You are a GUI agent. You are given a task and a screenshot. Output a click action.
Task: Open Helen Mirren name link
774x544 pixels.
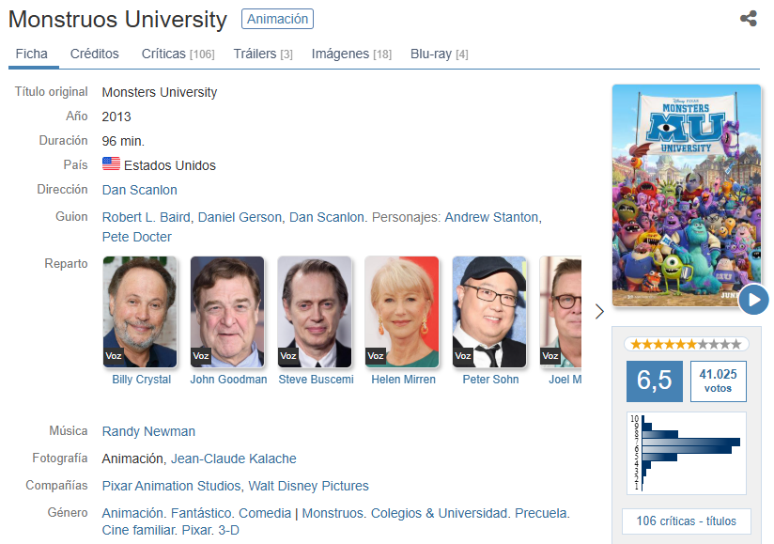(x=403, y=380)
